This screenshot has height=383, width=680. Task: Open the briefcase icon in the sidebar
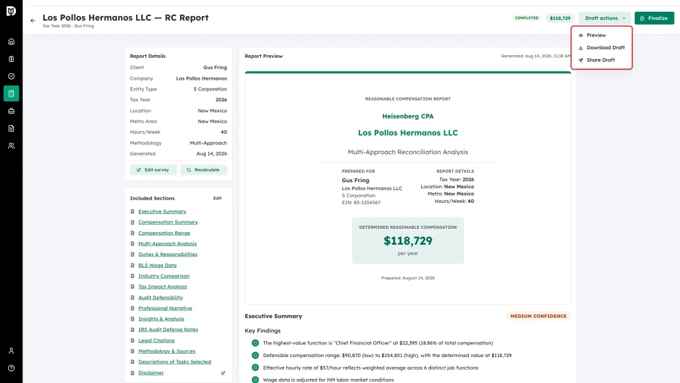click(x=11, y=111)
